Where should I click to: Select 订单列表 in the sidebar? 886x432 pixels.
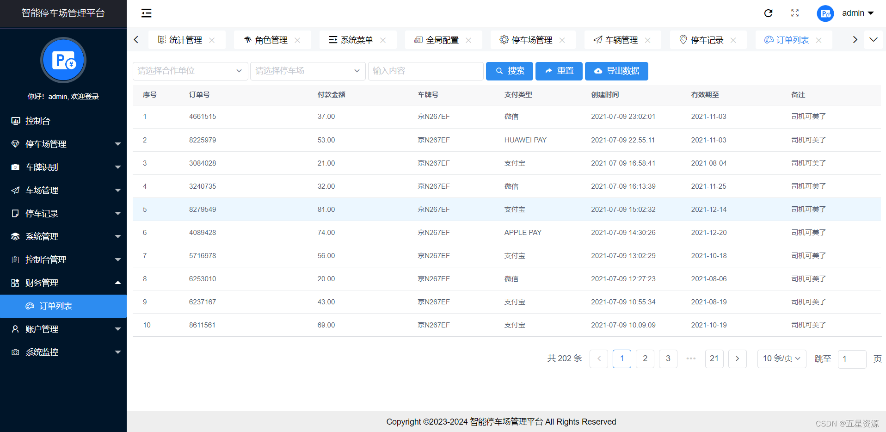[x=63, y=306]
